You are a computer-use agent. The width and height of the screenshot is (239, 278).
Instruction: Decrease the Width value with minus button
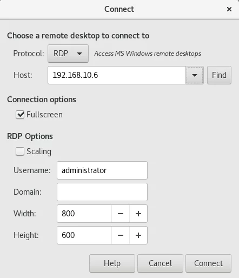click(121, 214)
